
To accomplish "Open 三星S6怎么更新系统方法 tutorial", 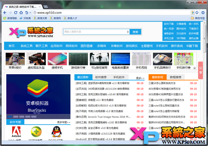I will 162,83.
